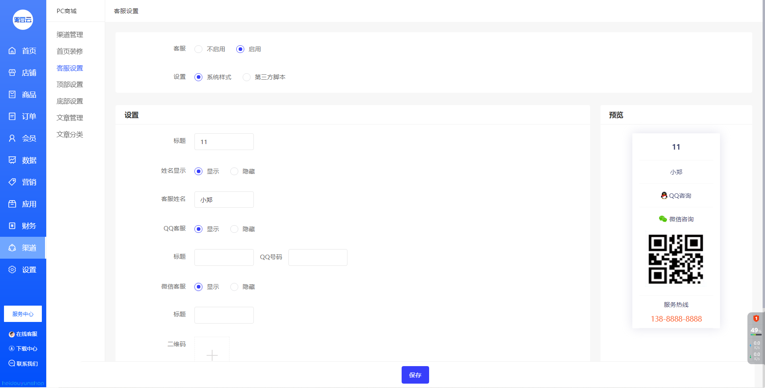Click the 下载中心 download icon
The height and width of the screenshot is (388, 765).
12,348
